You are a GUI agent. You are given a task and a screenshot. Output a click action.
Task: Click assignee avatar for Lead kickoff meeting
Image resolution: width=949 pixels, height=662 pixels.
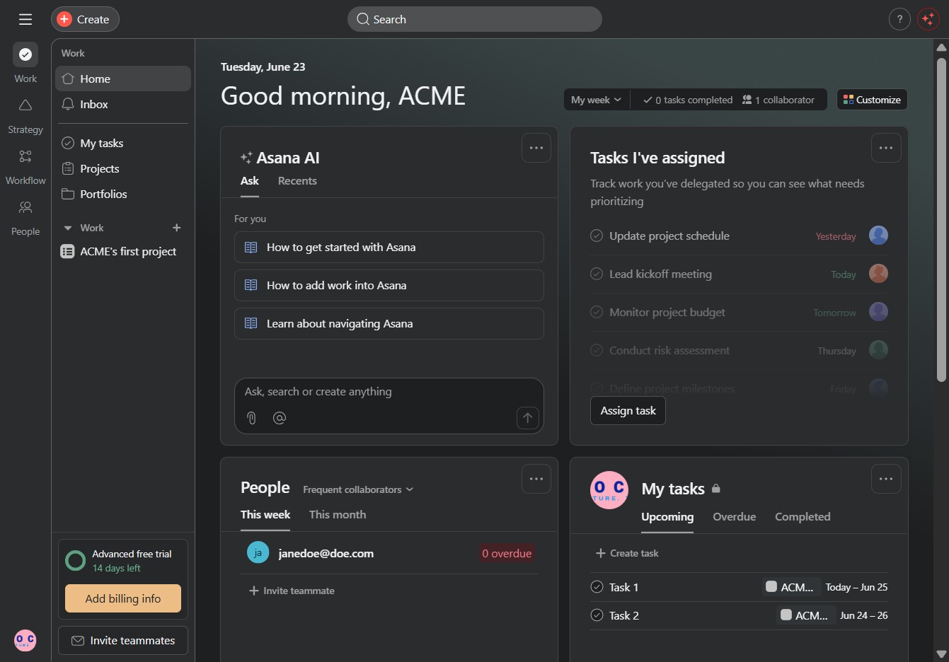[x=878, y=274]
